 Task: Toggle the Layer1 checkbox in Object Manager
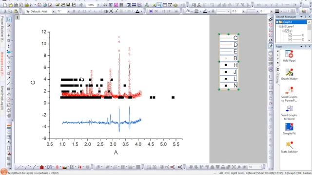[x=284, y=26]
